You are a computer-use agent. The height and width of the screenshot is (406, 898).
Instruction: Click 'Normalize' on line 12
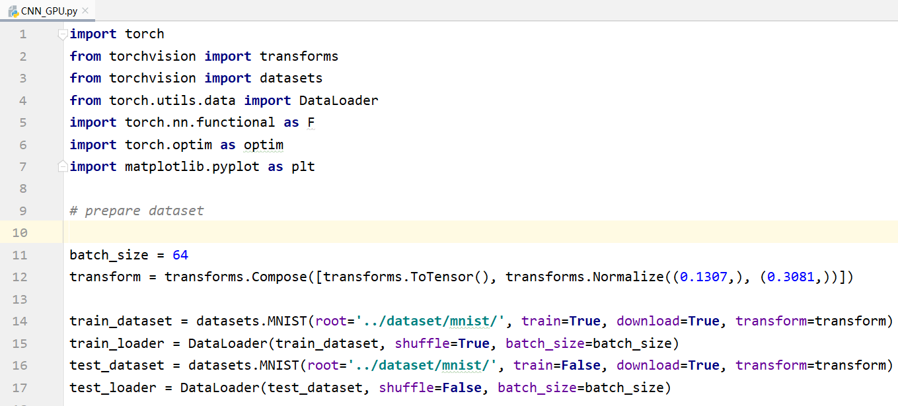pos(628,277)
